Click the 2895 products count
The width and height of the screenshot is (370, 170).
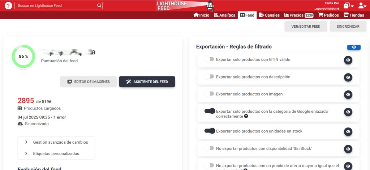26,100
